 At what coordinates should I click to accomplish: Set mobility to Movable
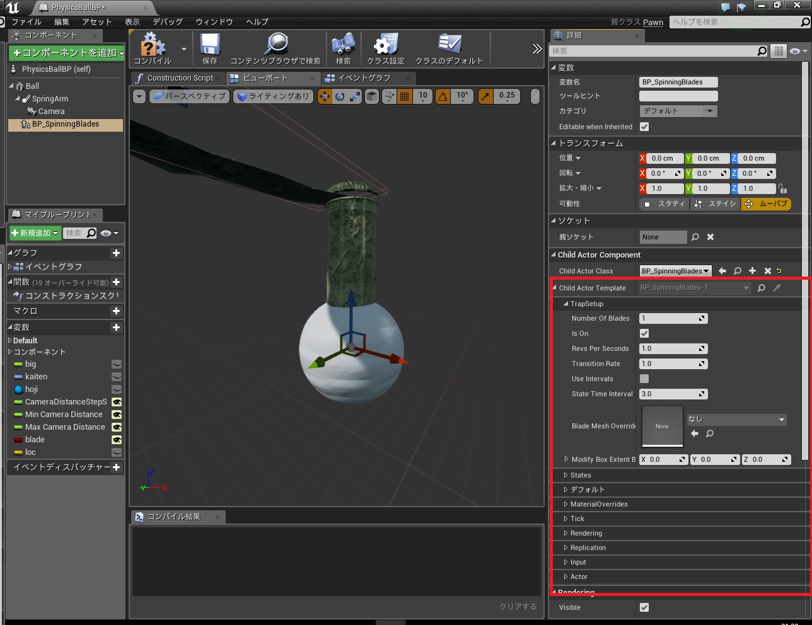pos(766,204)
